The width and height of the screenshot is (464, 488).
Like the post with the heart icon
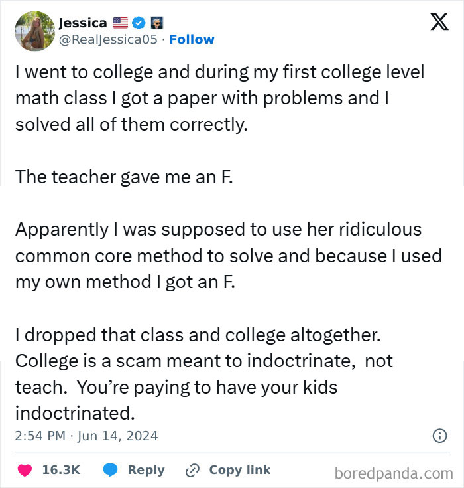coord(25,470)
